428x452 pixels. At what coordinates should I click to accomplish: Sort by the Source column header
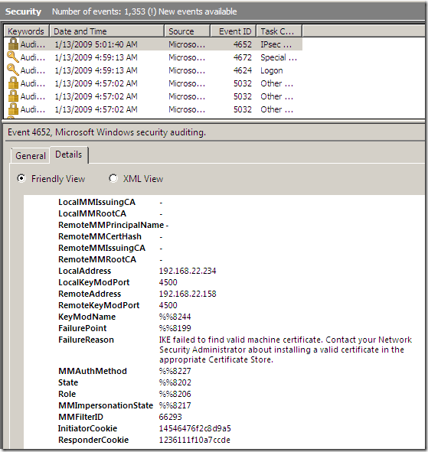pos(187,31)
